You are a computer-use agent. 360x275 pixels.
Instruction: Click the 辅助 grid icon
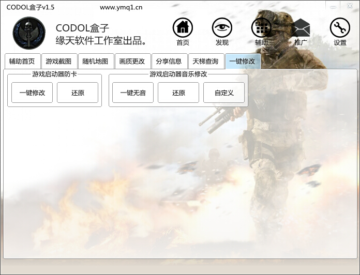261,28
